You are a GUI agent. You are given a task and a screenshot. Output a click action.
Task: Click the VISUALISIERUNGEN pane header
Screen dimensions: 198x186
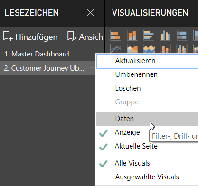[150, 13]
